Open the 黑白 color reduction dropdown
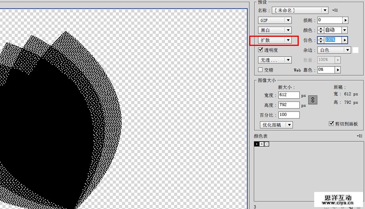 click(x=275, y=30)
